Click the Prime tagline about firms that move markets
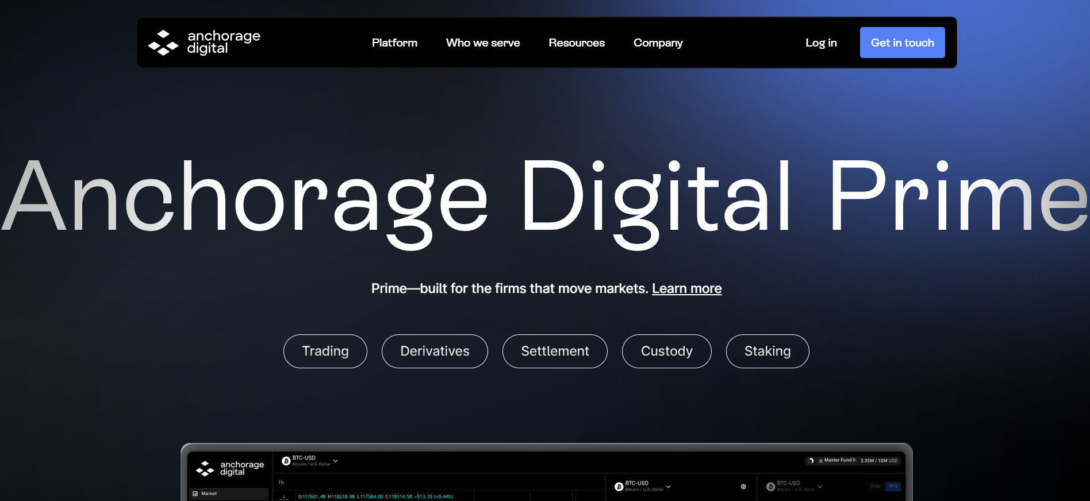Viewport: 1090px width, 501px height. tap(509, 288)
